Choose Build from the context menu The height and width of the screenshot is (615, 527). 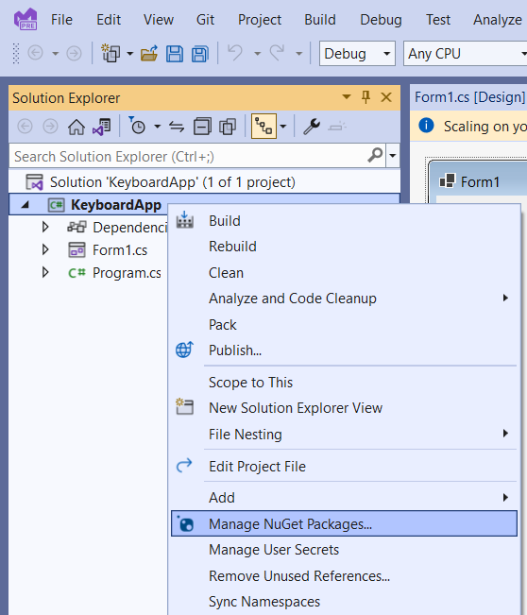(345, 221)
